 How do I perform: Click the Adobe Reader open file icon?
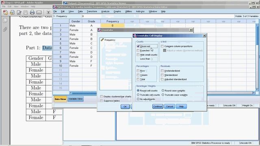coord(12,13)
